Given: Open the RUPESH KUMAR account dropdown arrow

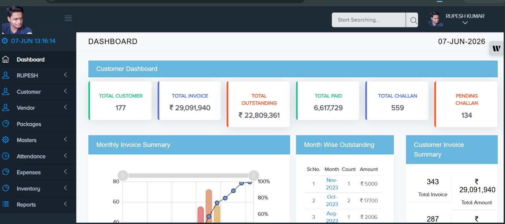Looking at the screenshot, I should point(465,23).
